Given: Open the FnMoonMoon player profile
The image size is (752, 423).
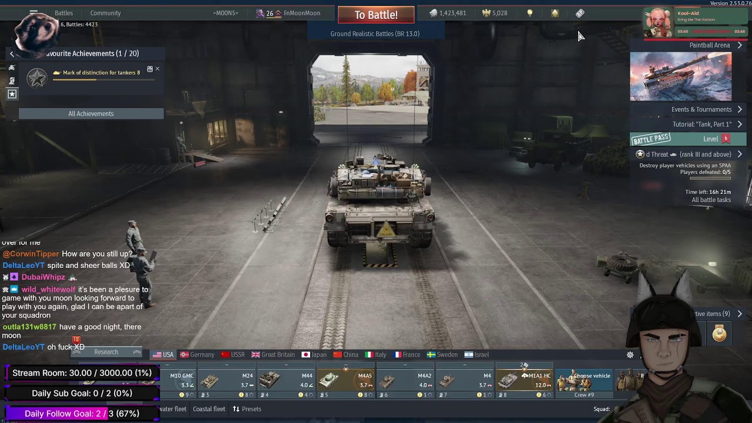Looking at the screenshot, I should click(301, 13).
